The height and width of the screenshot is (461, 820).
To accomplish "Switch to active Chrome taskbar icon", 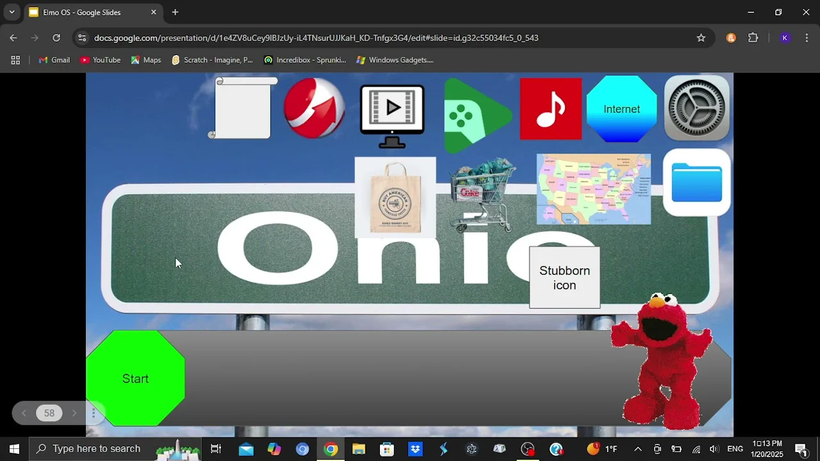I will pyautogui.click(x=331, y=449).
